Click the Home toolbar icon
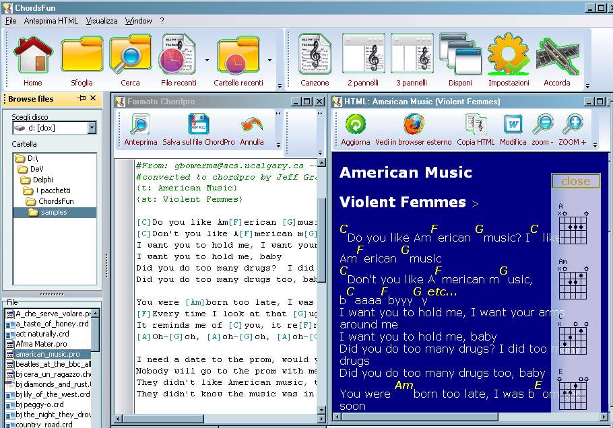 [33, 55]
